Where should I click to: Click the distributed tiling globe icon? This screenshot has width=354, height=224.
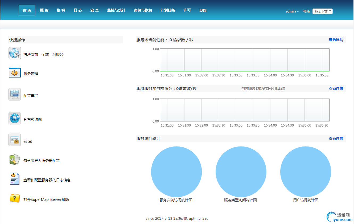coord(15,118)
